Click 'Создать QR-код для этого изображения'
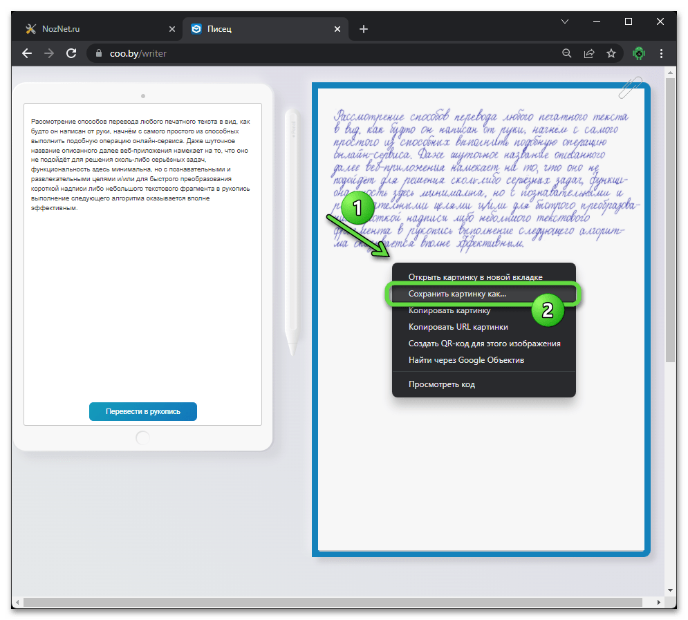Viewport: 688px width, 620px height. (484, 344)
